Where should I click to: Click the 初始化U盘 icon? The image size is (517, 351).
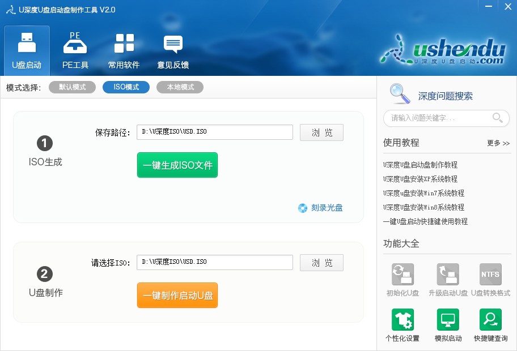[x=402, y=274]
